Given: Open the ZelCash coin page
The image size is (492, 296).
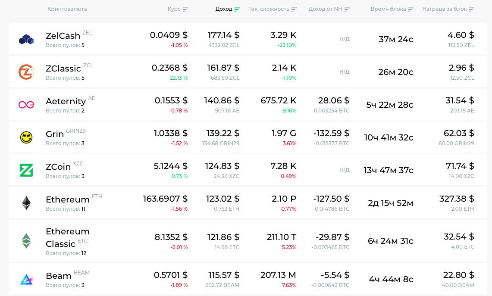Looking at the screenshot, I should [63, 36].
